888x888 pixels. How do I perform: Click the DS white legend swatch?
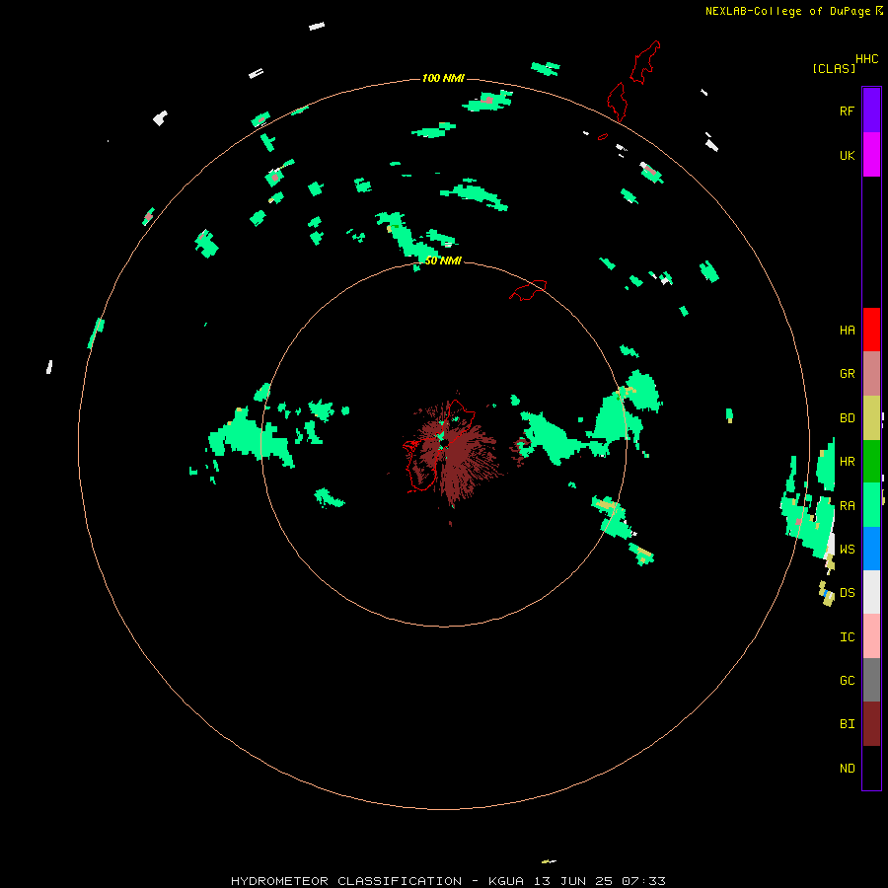[871, 592]
